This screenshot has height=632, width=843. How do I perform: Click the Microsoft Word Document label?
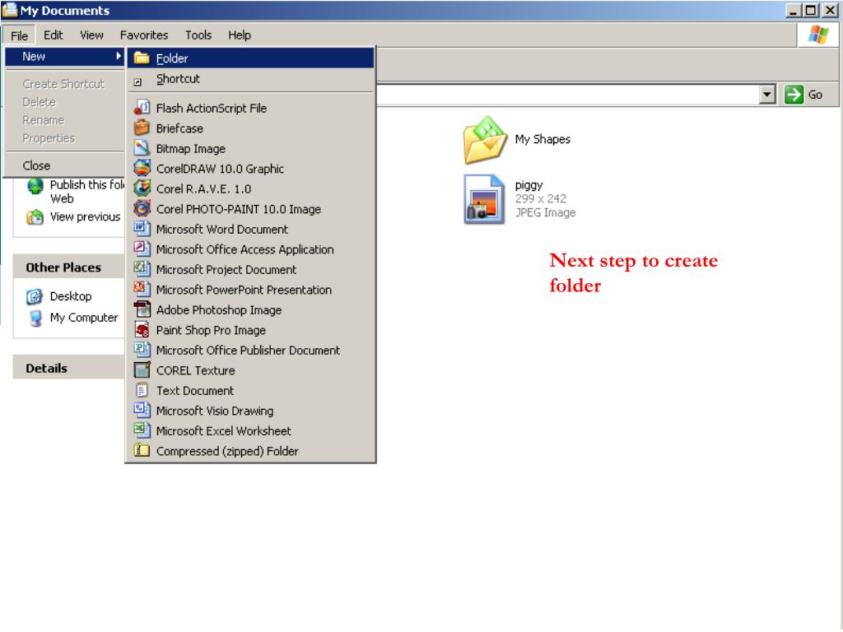click(x=221, y=230)
